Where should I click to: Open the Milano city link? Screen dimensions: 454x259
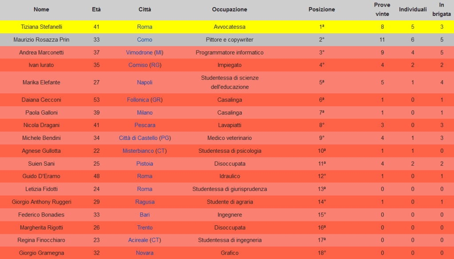(145, 112)
